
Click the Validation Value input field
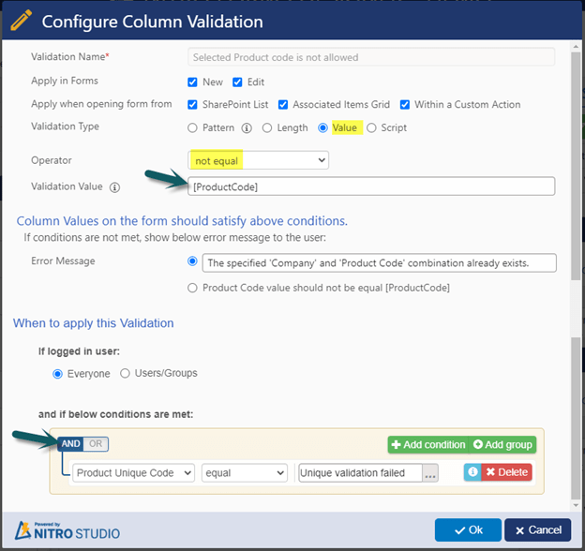[371, 186]
